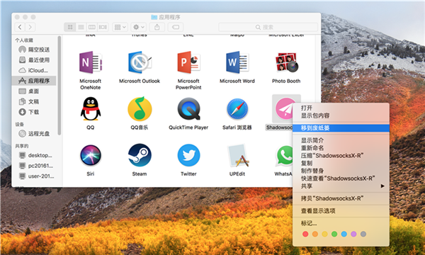Click the Edit Tags toolbar button
Viewport: 425px width, 255px height.
pos(176,27)
